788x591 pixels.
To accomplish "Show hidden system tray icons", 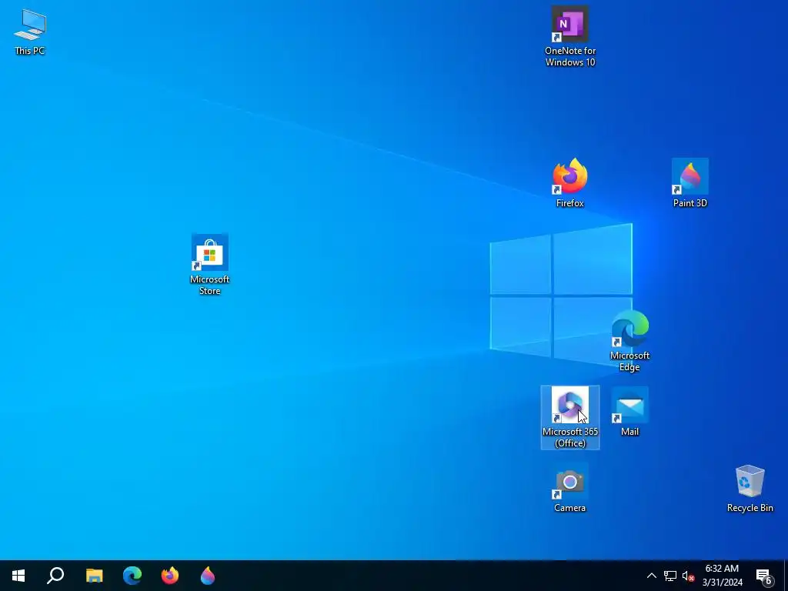I will (x=651, y=576).
